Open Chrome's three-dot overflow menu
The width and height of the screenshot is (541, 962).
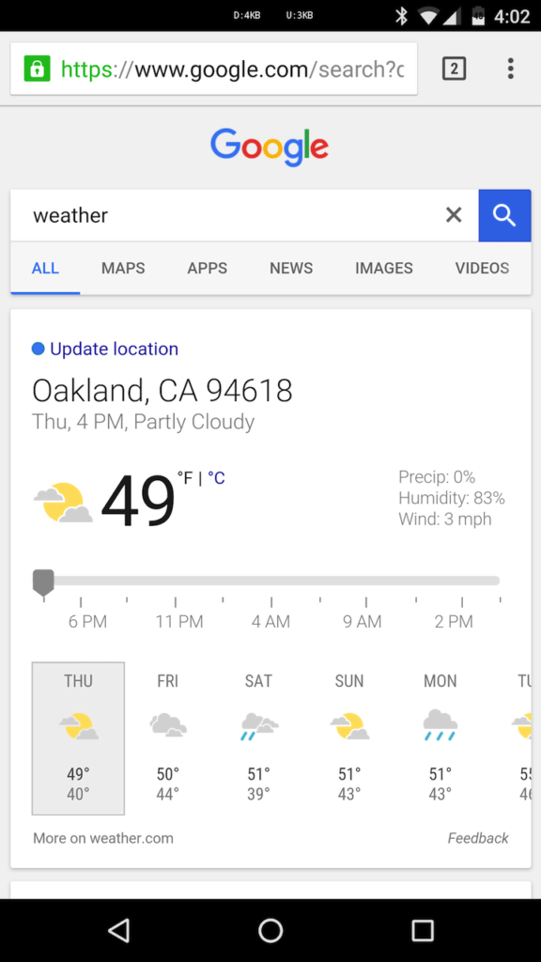coord(510,69)
